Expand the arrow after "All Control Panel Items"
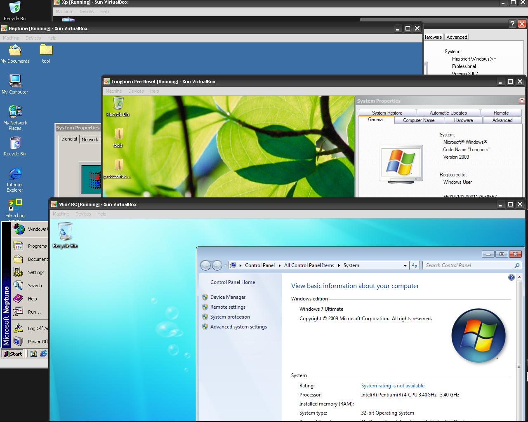This screenshot has width=528, height=422. [339, 265]
